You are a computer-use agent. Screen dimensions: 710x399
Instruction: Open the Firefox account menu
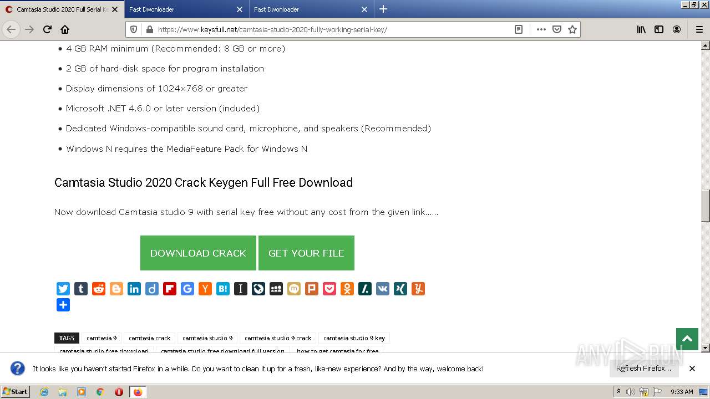[x=677, y=29]
